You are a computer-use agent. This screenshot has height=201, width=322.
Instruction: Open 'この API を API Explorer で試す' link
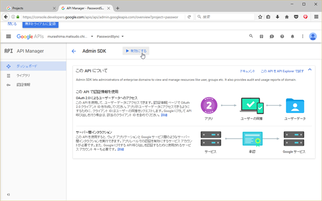(282, 71)
